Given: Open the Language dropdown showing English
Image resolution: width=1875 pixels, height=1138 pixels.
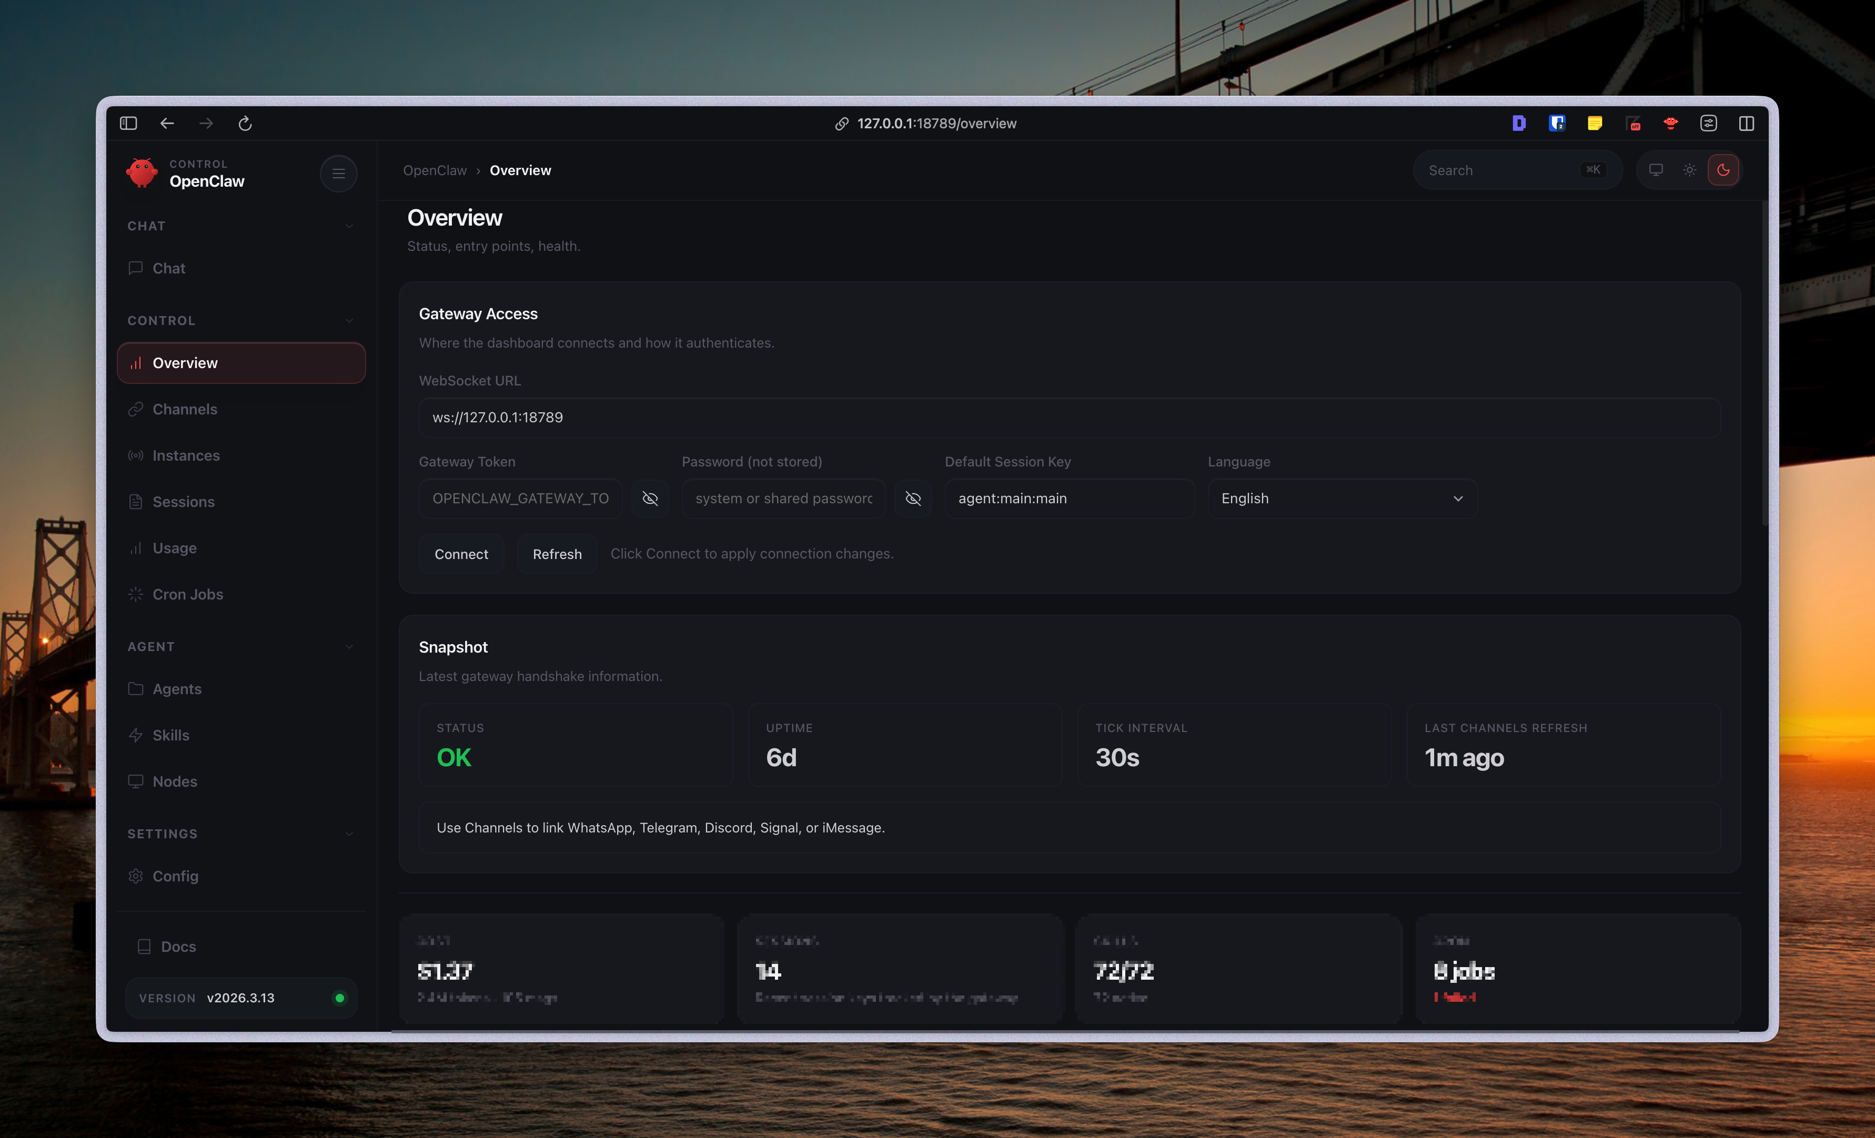Looking at the screenshot, I should click(x=1342, y=498).
